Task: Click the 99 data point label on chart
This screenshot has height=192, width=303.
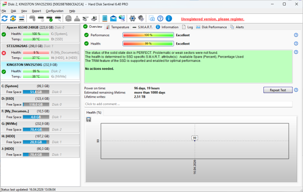Action: pos(194,138)
